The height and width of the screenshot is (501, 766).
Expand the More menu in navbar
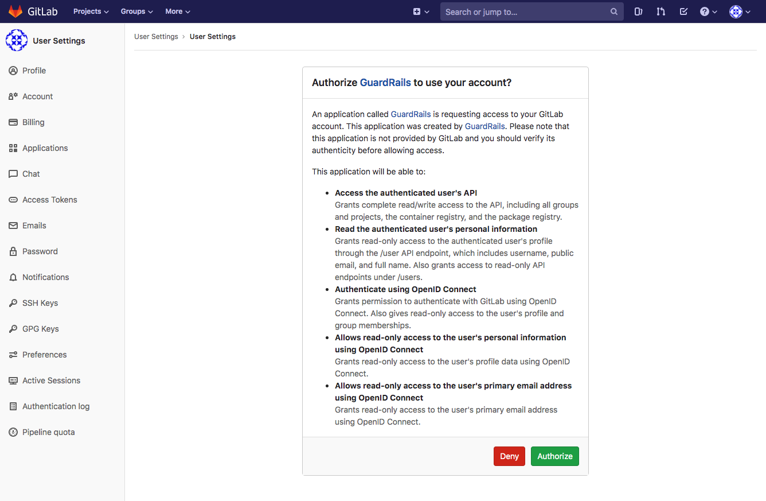(177, 11)
